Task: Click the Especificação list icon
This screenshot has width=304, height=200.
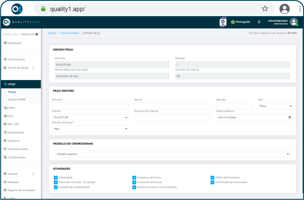Action: tap(5, 132)
